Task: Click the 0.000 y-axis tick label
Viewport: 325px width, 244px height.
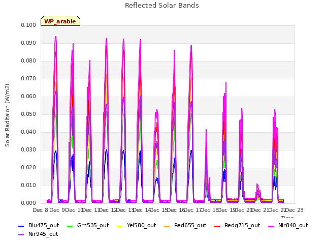Action: [x=28, y=203]
